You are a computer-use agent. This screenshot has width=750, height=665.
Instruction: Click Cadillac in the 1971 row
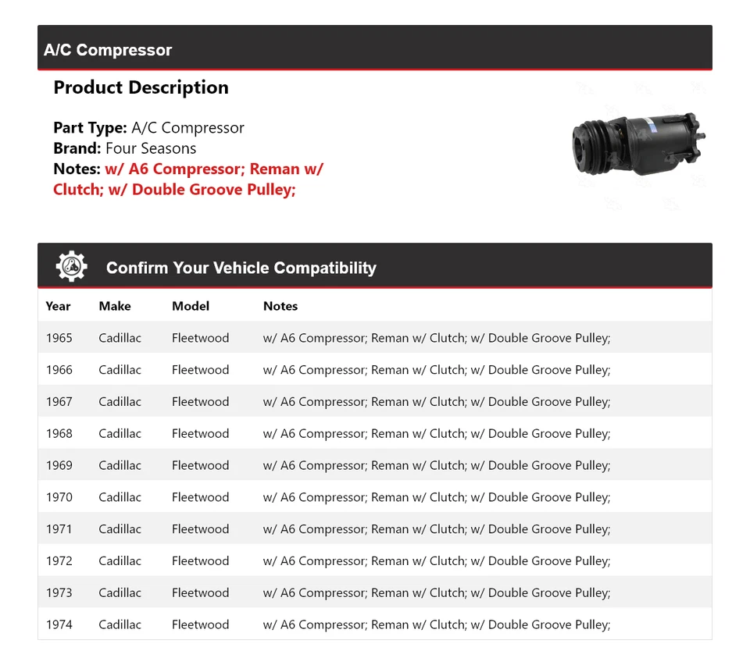120,529
